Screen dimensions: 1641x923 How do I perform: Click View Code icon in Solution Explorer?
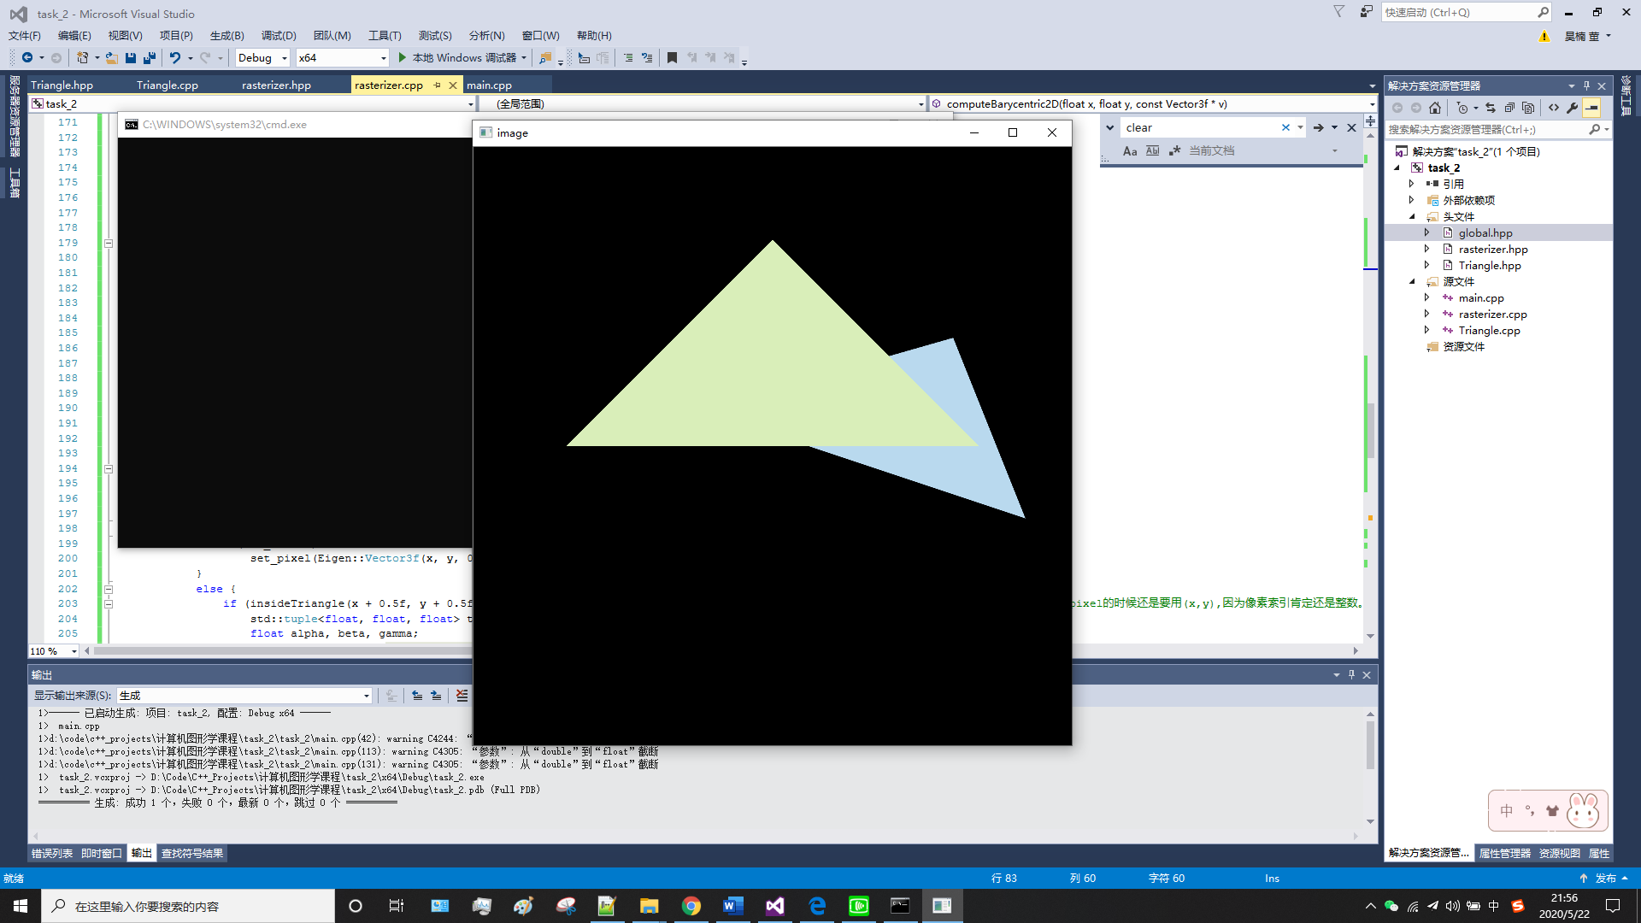pyautogui.click(x=1553, y=108)
